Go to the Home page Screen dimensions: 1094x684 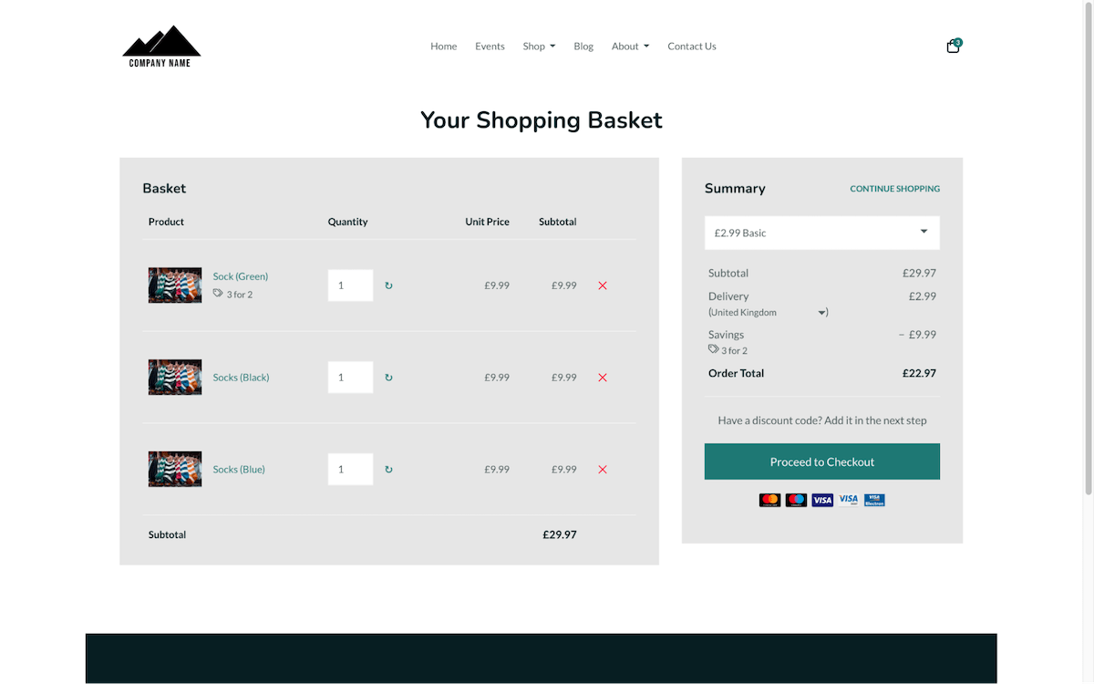pos(443,46)
